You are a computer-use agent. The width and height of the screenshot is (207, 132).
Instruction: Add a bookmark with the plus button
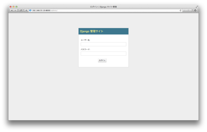(26, 10)
